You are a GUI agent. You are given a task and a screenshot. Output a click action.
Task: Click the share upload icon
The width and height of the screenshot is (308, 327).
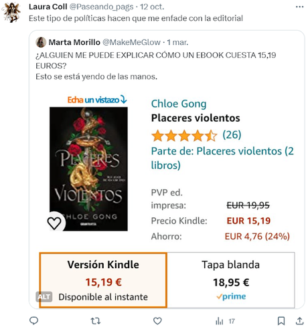tap(299, 321)
